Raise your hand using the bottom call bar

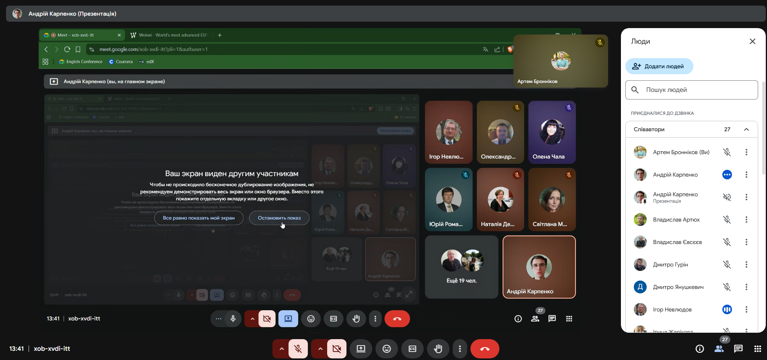point(438,349)
